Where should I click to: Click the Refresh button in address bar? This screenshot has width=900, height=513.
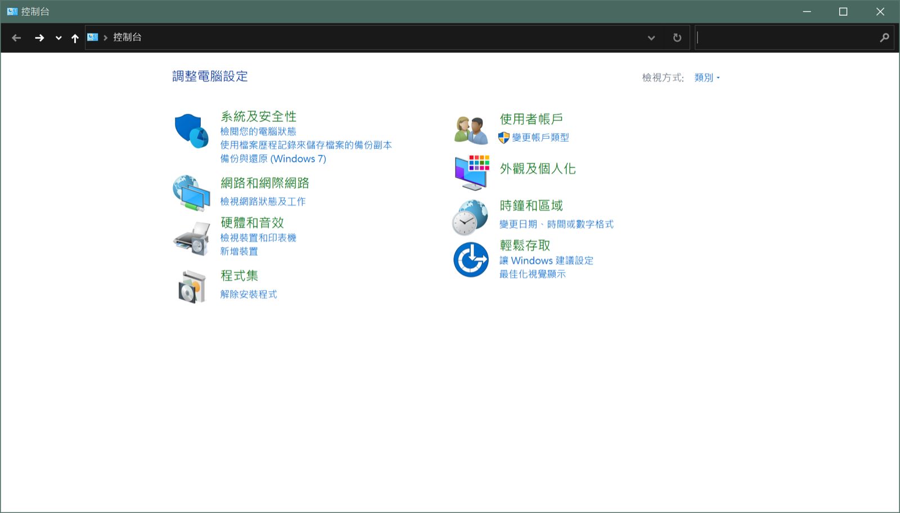tap(677, 38)
